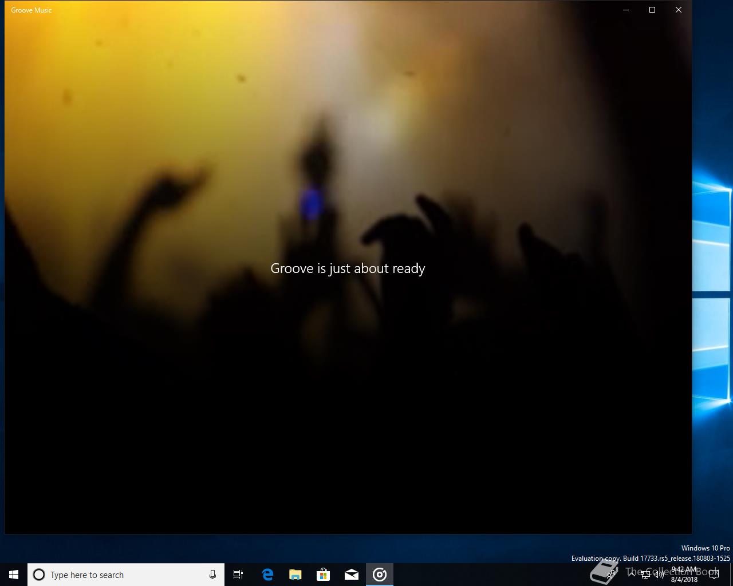The width and height of the screenshot is (733, 586).
Task: Minimize the Groove Music window
Action: [626, 10]
